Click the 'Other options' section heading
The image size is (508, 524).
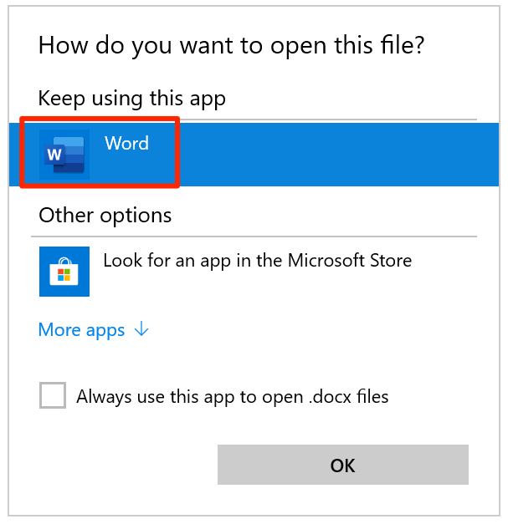pos(105,216)
